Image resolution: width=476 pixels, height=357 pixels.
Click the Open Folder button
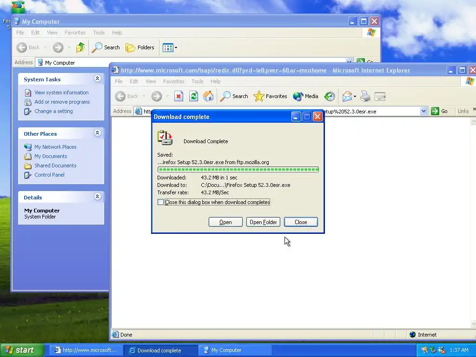point(263,222)
